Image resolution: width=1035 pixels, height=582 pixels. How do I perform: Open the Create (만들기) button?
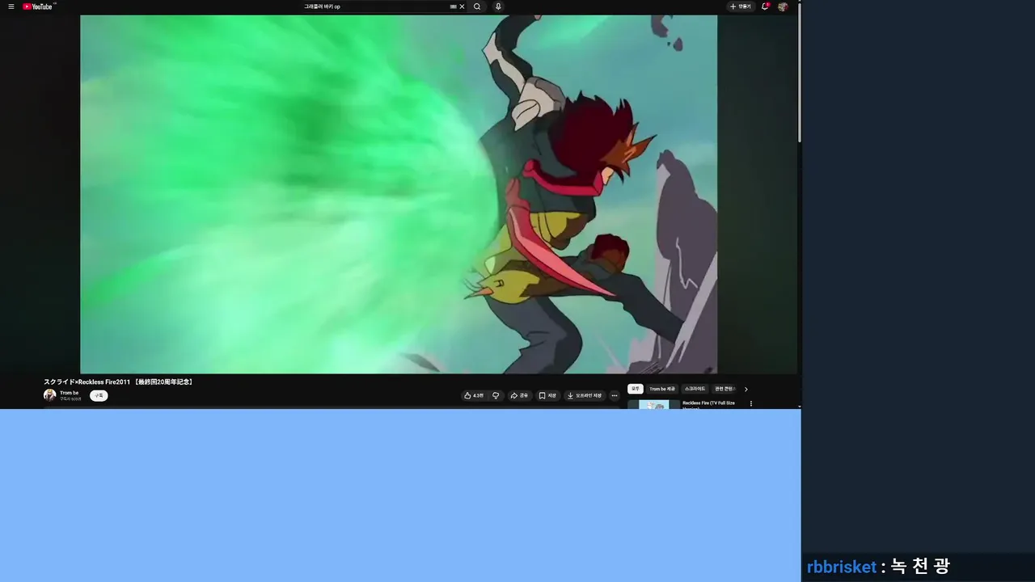pyautogui.click(x=740, y=6)
